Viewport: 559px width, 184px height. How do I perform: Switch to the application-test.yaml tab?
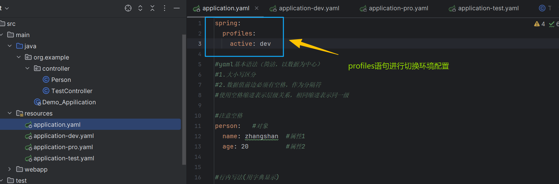(488, 8)
